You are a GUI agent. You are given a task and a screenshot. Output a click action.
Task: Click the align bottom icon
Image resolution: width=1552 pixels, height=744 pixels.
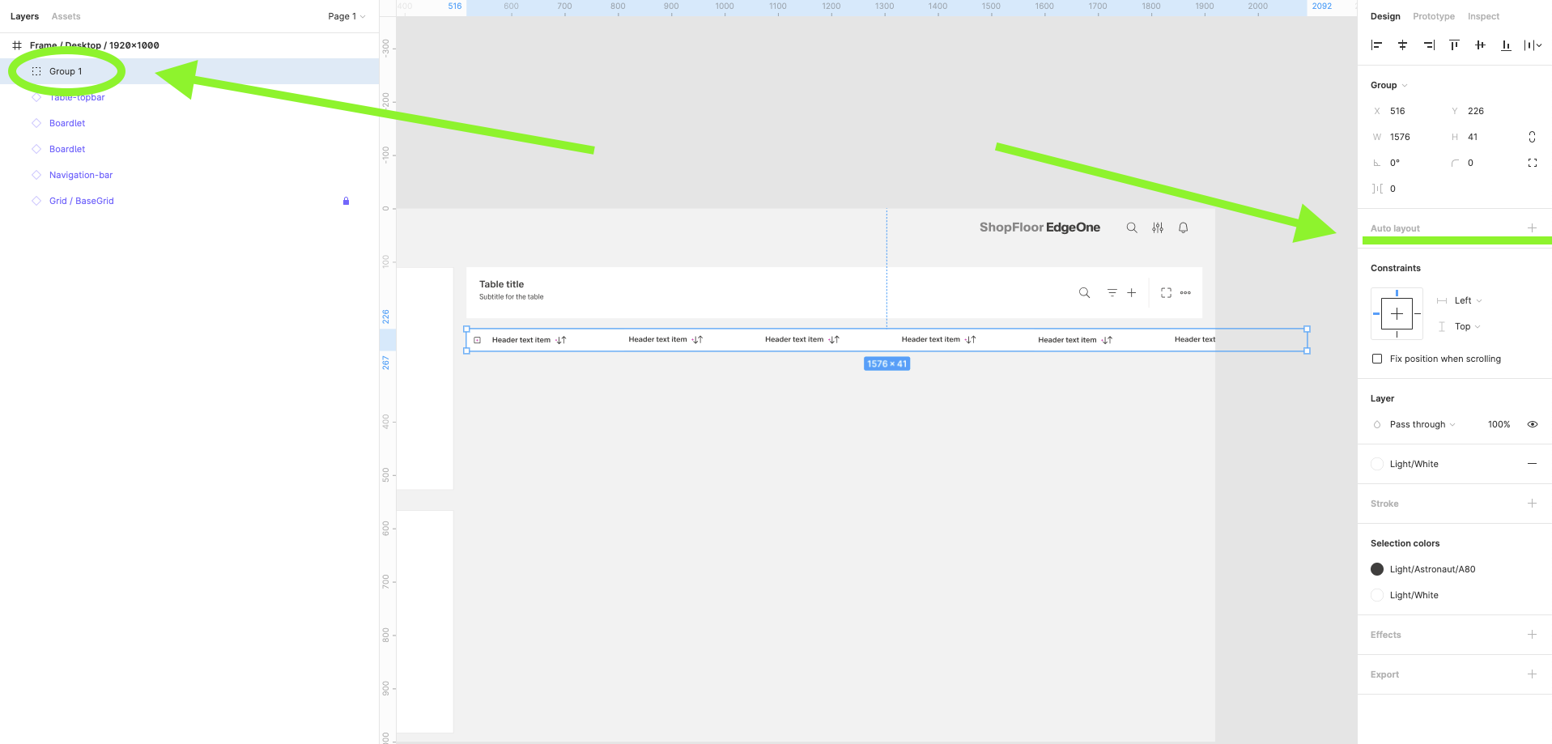pos(1506,45)
